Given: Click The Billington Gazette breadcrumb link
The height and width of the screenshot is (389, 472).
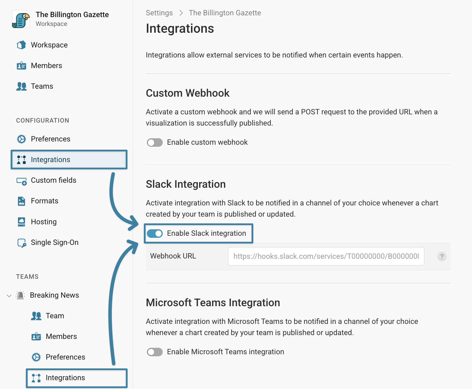Looking at the screenshot, I should click(x=225, y=13).
